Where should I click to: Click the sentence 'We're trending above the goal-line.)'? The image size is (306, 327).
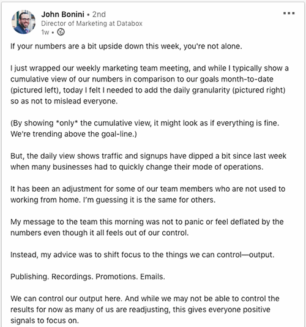tap(74, 134)
